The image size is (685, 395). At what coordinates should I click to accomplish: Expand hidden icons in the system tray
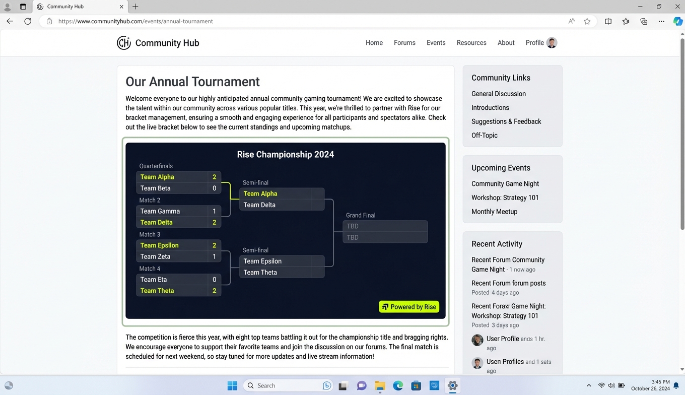(x=589, y=385)
